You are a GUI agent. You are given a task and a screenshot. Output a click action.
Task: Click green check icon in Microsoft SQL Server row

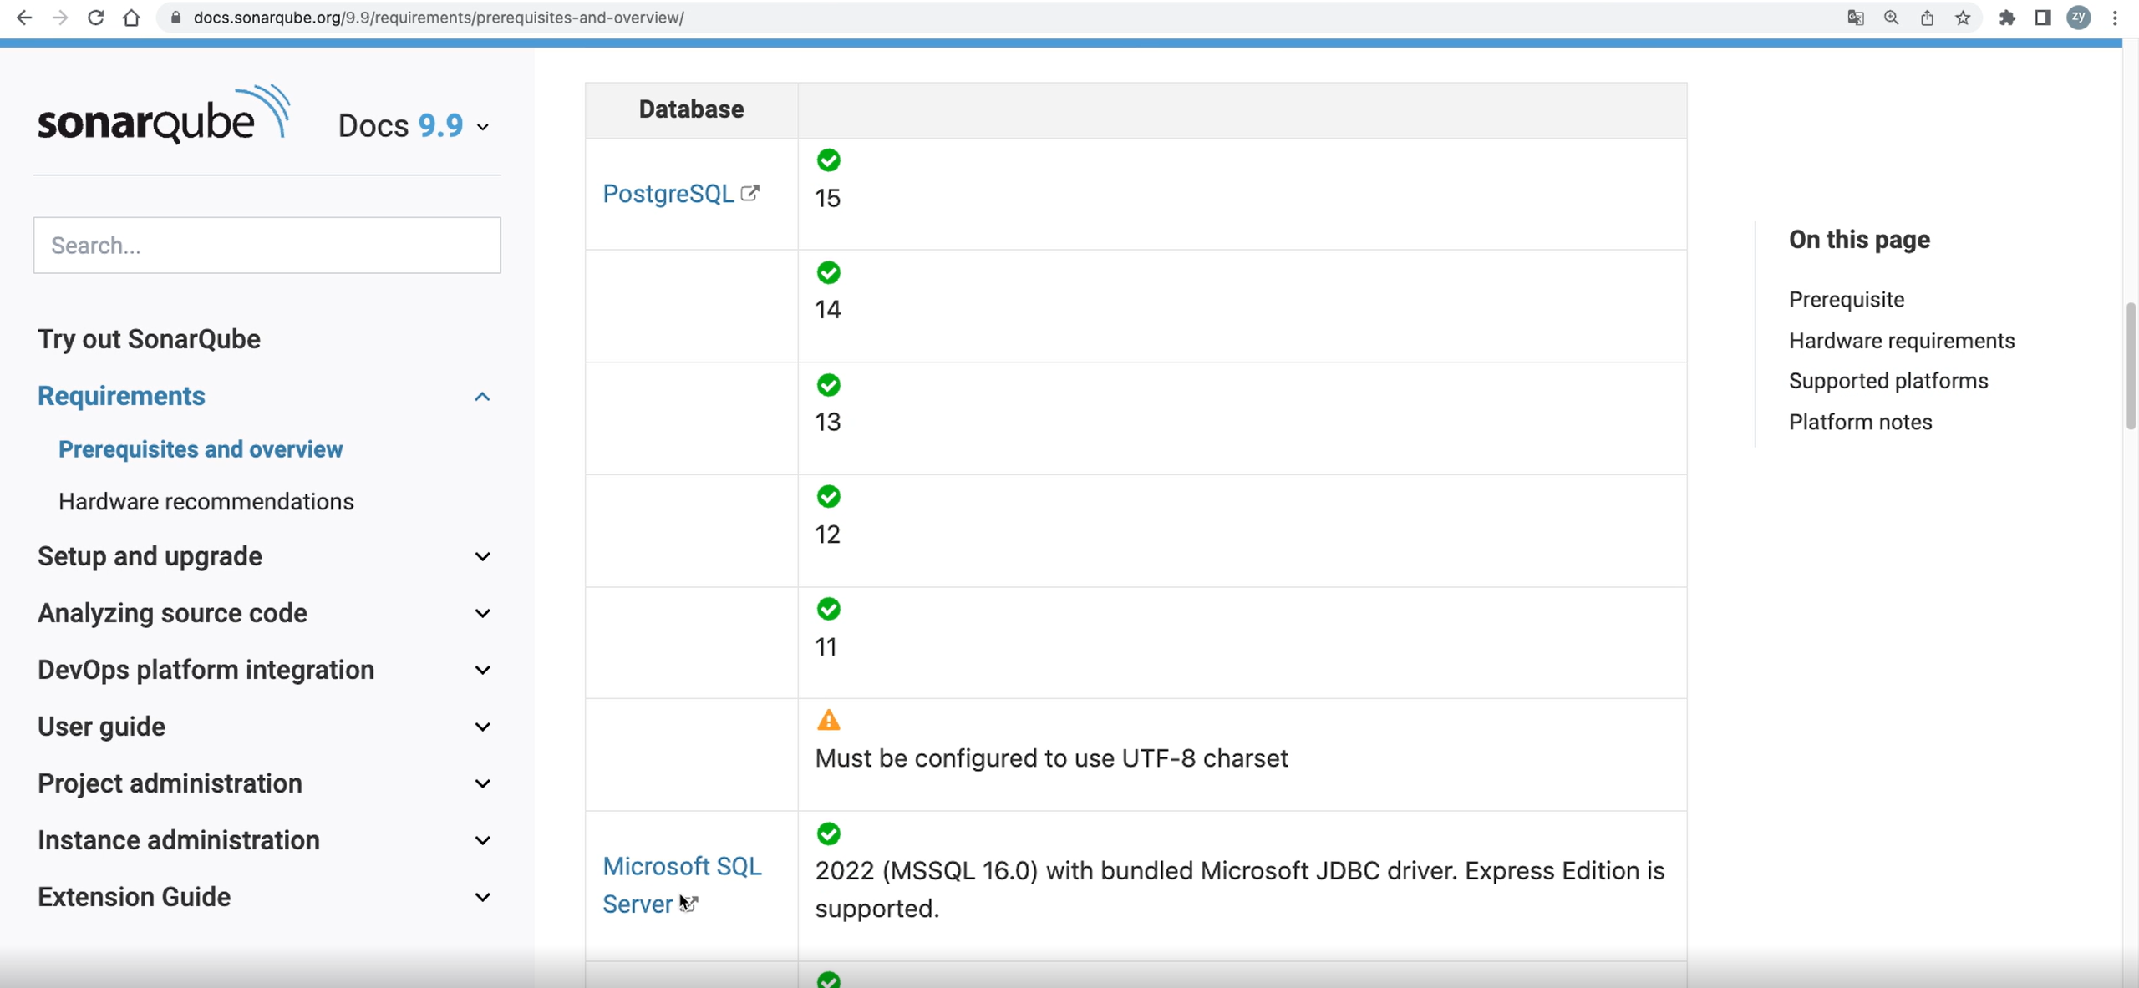828,833
